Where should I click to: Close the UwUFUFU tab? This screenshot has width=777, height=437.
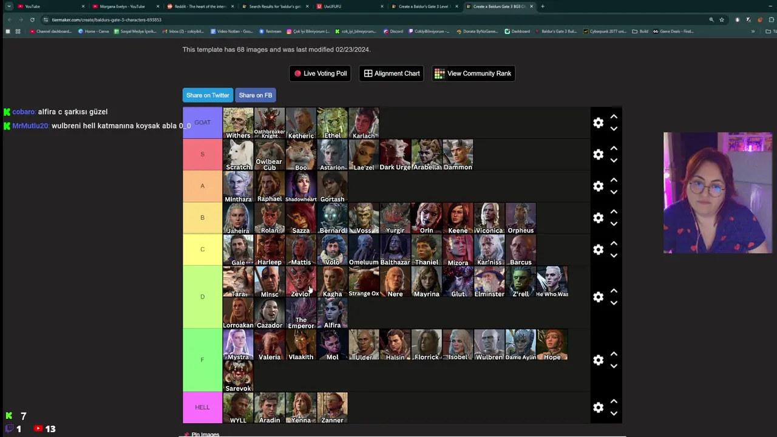coord(382,6)
